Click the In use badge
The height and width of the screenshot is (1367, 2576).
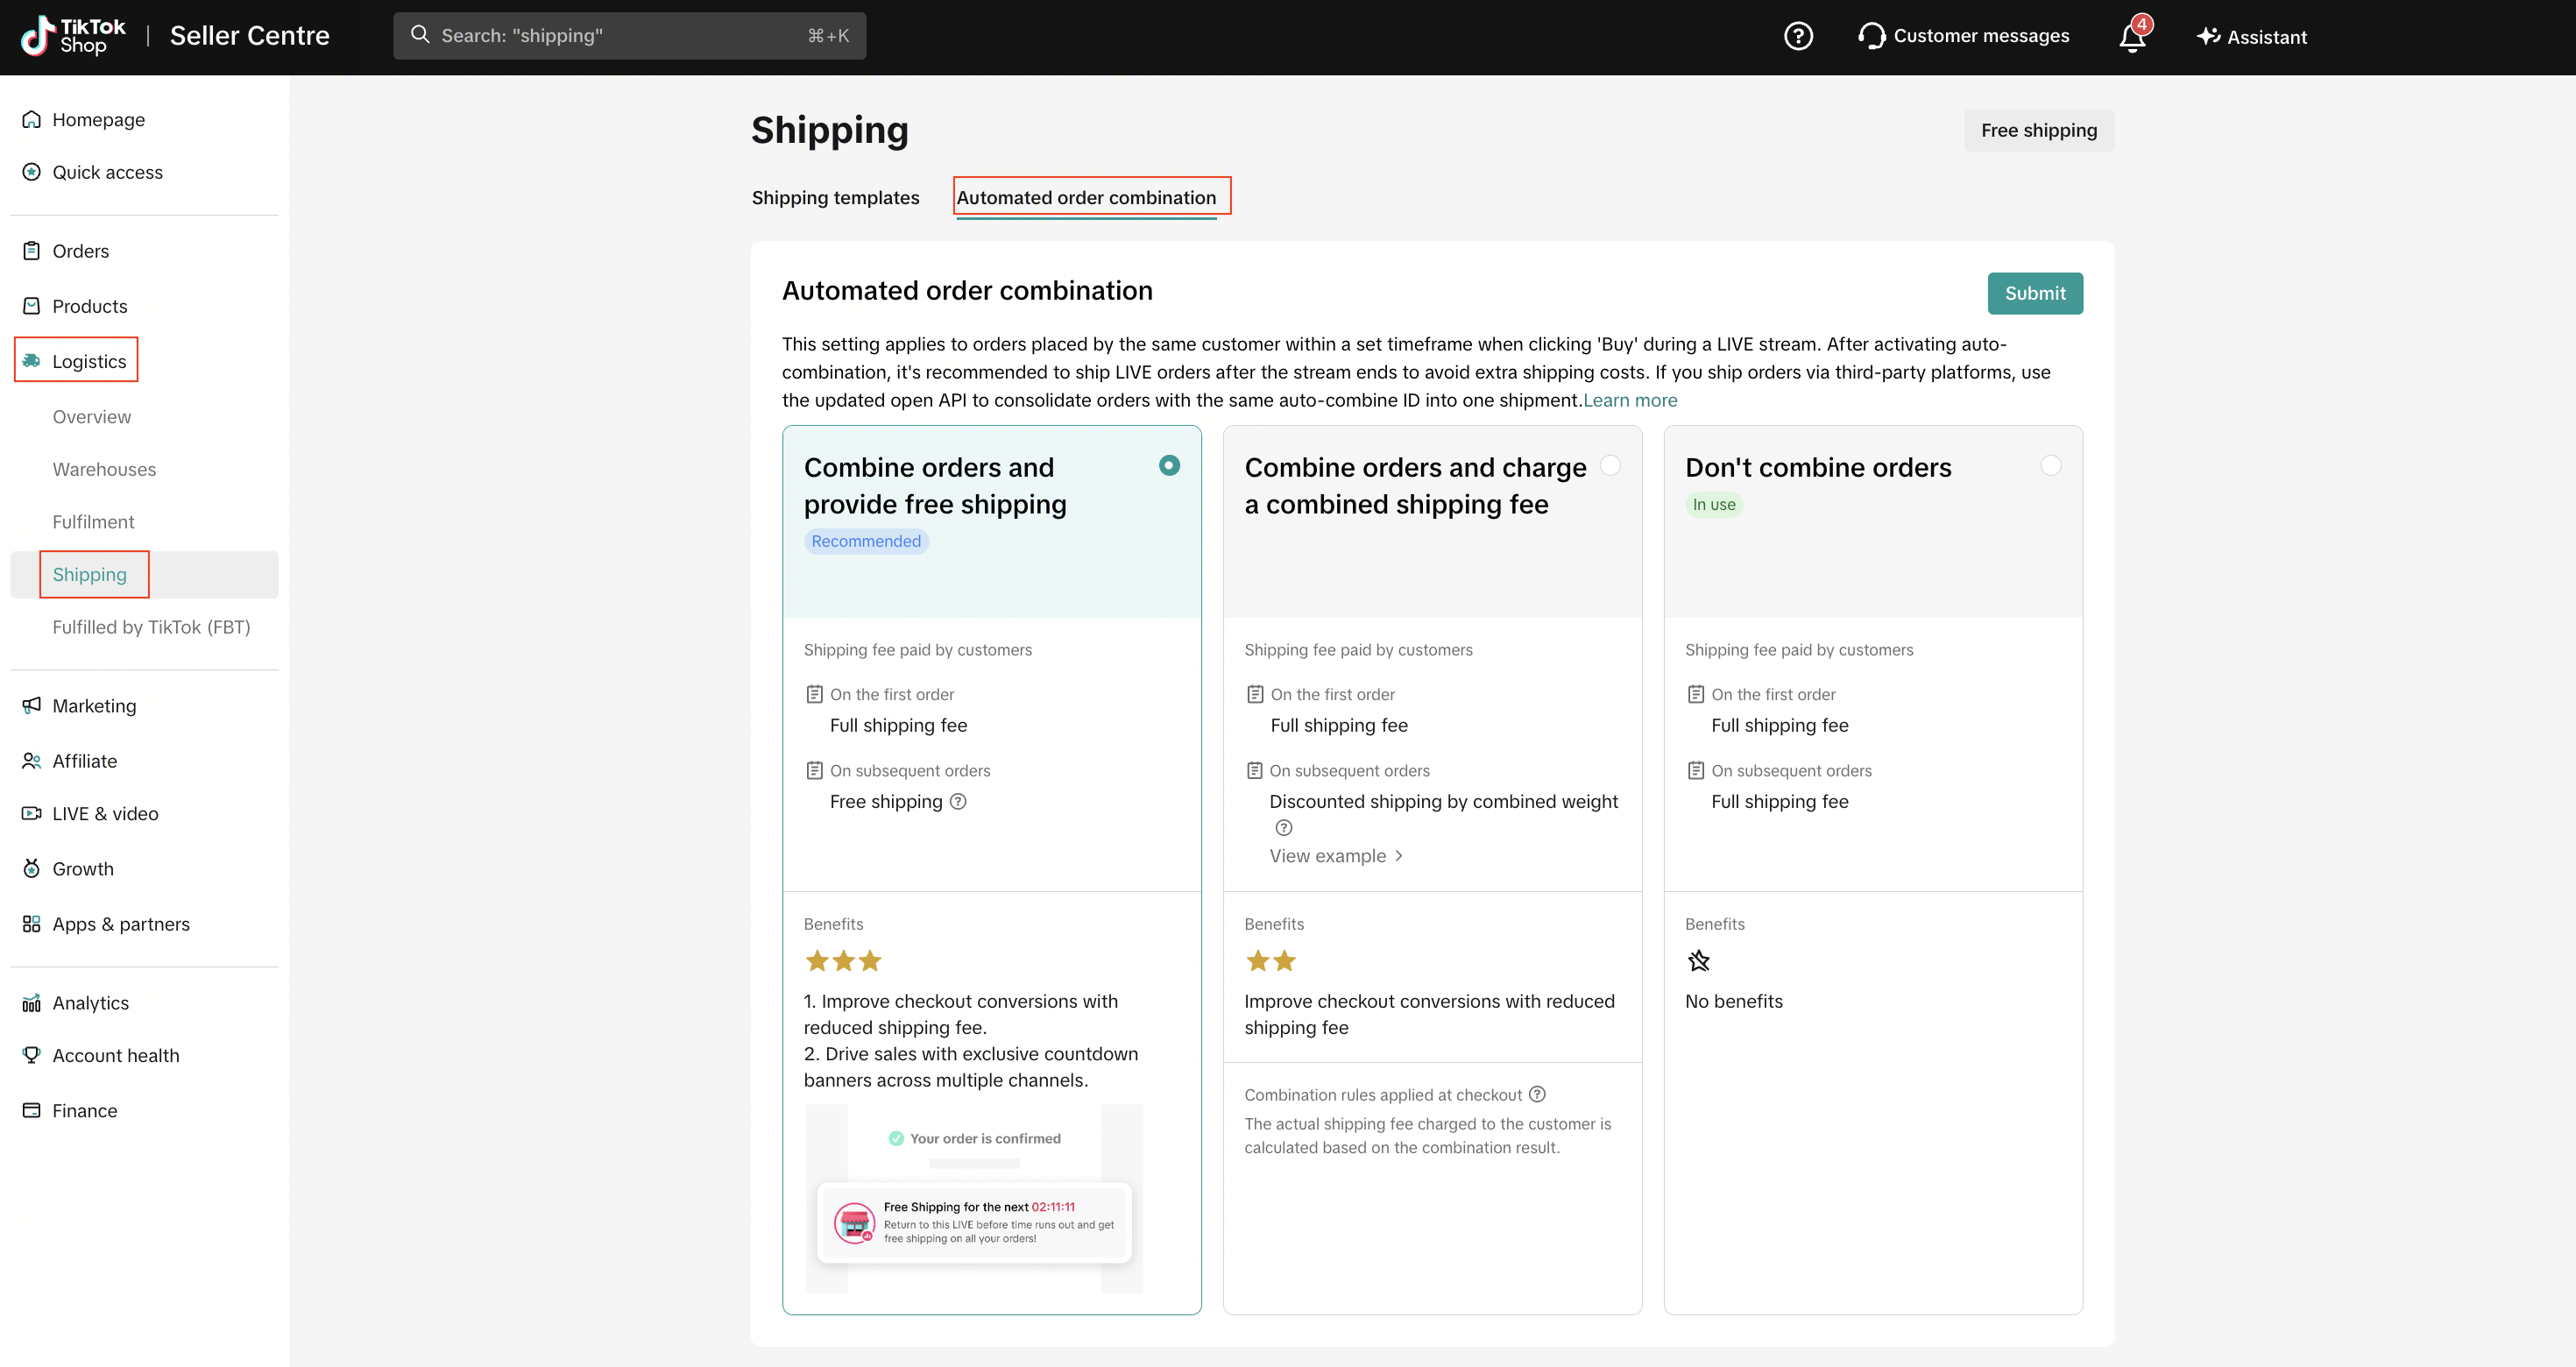(1714, 504)
